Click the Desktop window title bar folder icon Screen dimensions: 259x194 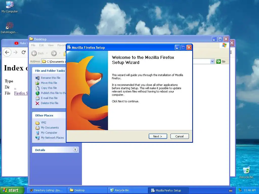coord(31,39)
